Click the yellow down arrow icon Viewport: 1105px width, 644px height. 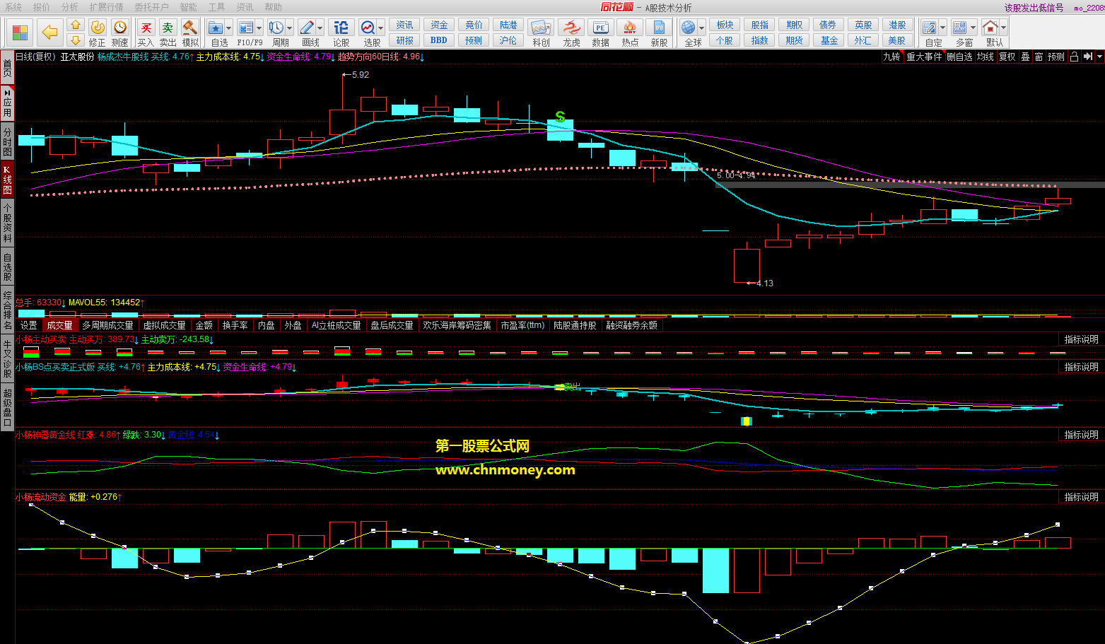(x=76, y=40)
